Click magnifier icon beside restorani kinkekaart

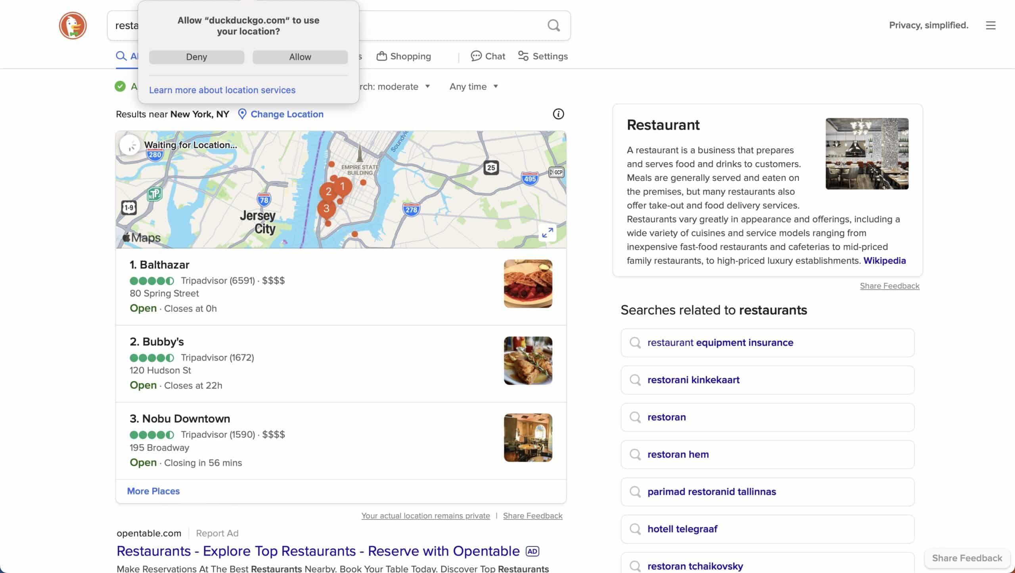635,380
